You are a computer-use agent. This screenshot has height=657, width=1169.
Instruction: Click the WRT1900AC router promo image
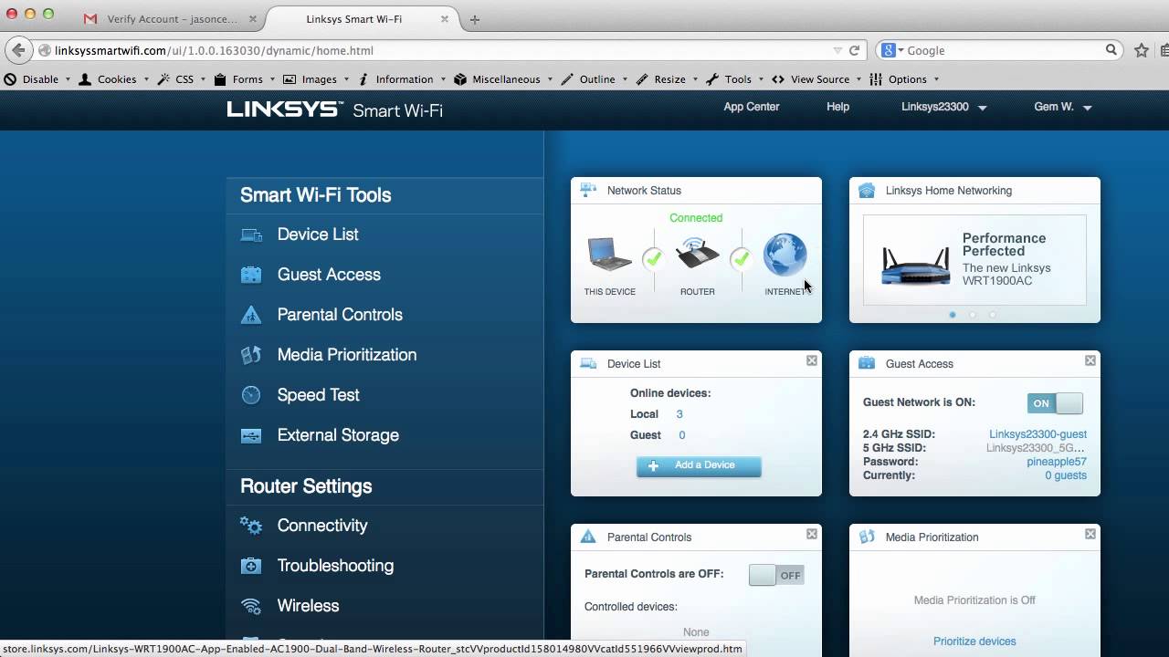pos(915,265)
